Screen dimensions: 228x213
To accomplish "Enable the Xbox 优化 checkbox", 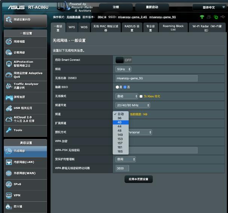I will point(141,96).
